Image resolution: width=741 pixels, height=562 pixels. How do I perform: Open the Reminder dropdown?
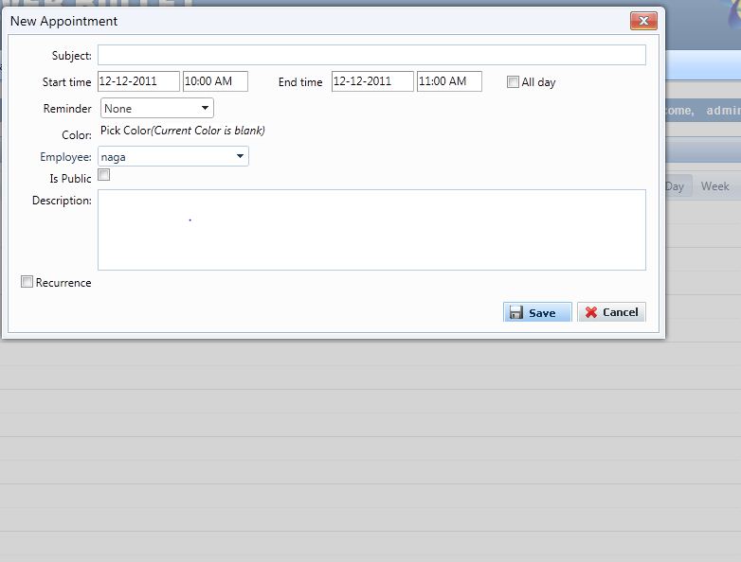(x=157, y=108)
